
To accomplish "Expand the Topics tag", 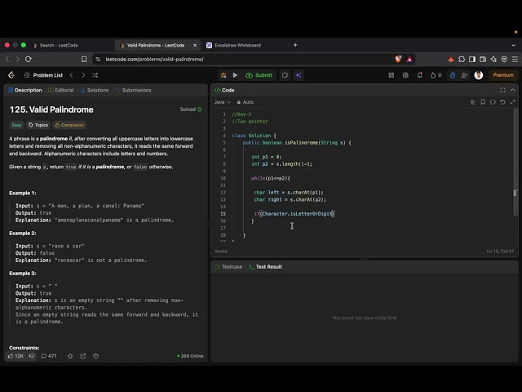I will [38, 125].
